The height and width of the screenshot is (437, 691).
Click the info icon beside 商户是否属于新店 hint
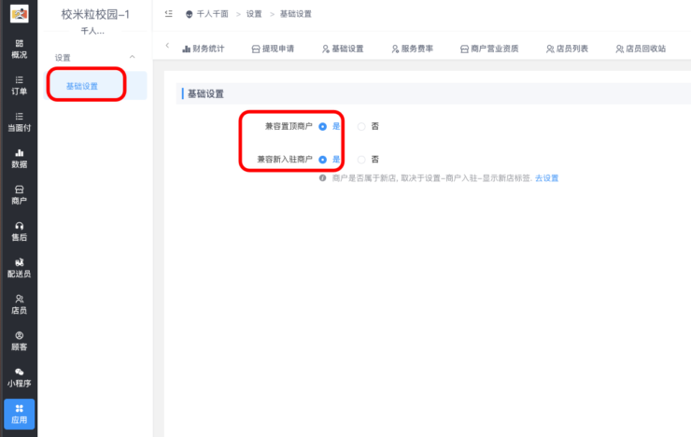[x=322, y=178]
